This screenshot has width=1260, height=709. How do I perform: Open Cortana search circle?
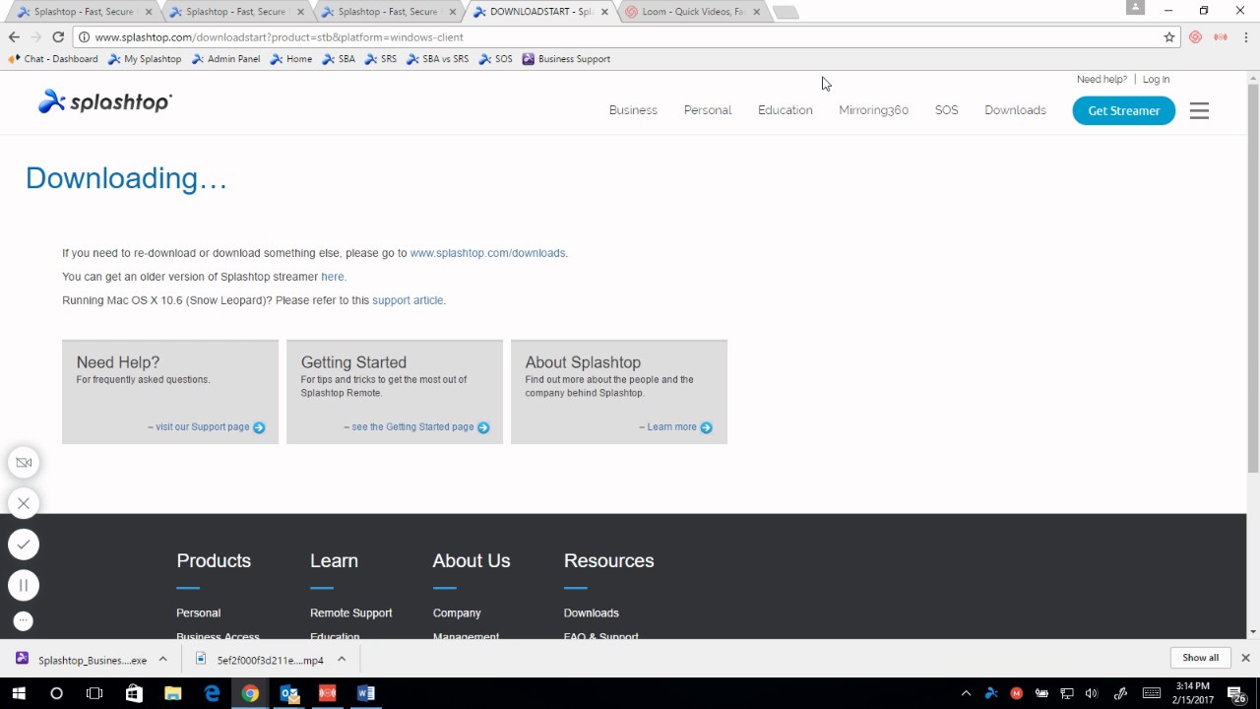tap(56, 693)
